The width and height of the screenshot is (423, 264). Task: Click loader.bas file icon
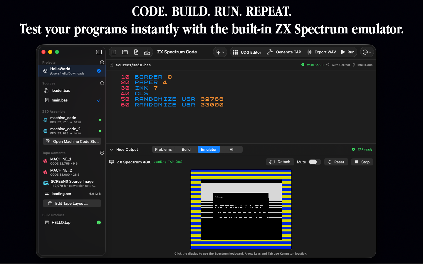click(46, 91)
